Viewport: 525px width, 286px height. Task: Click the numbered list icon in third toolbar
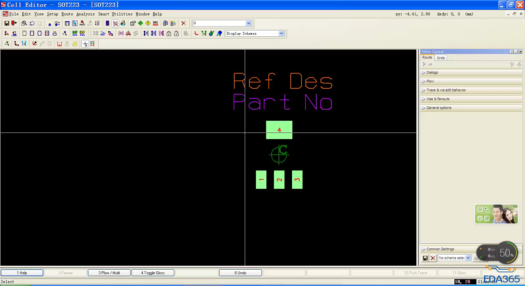coord(92,44)
